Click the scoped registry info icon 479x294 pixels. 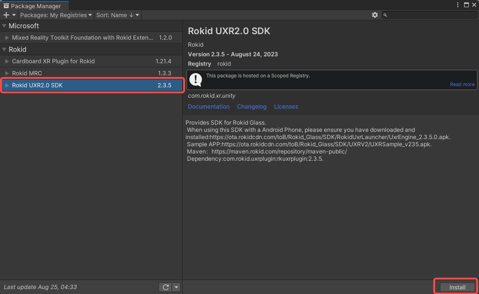click(195, 79)
